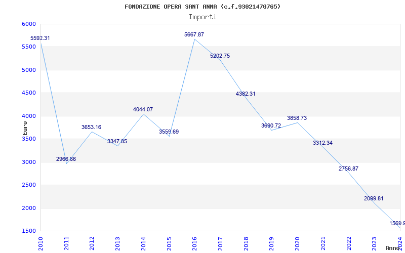The image size is (405, 253).
Task: Click the 3312.34 value label
Action: [x=323, y=143]
